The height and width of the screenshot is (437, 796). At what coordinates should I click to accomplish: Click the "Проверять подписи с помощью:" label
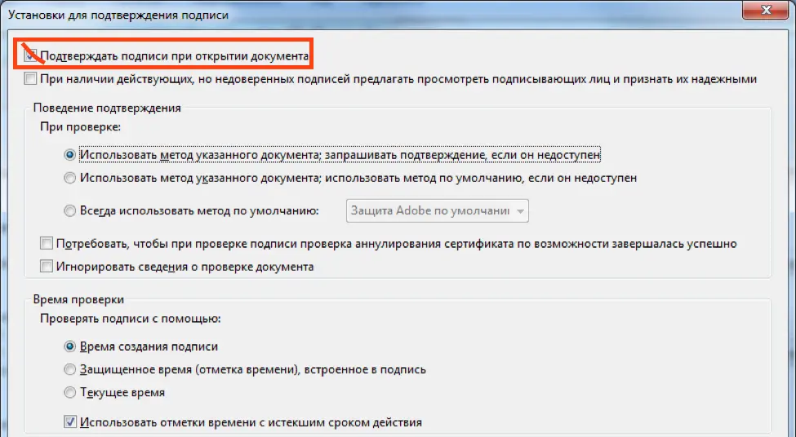(x=131, y=319)
